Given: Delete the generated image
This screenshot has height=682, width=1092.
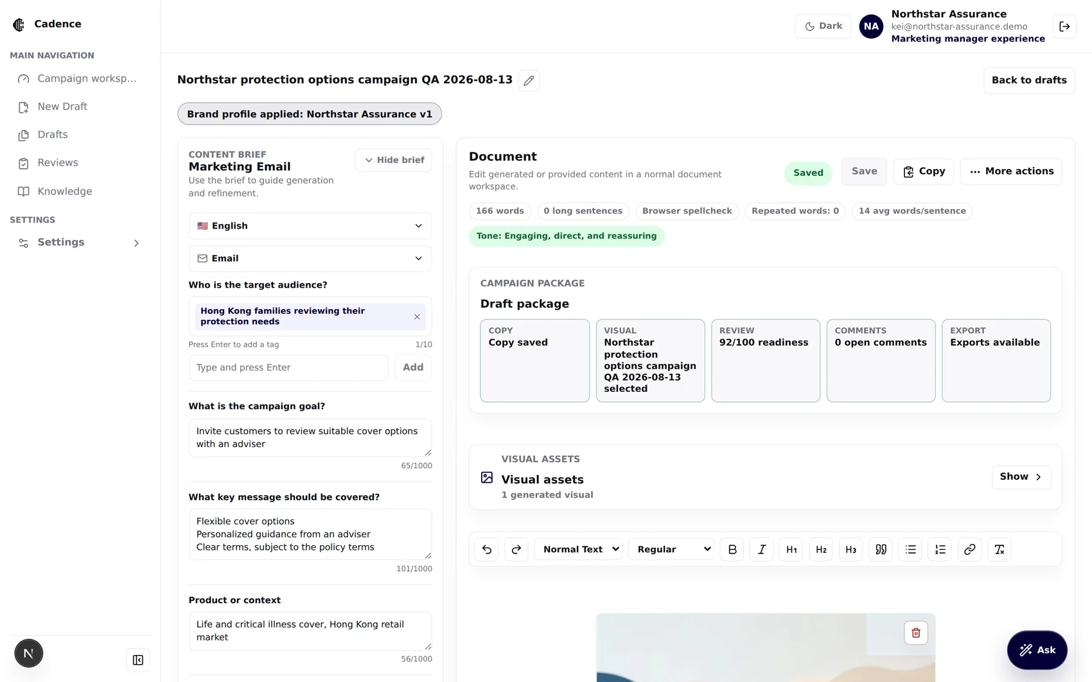Looking at the screenshot, I should click(x=916, y=633).
